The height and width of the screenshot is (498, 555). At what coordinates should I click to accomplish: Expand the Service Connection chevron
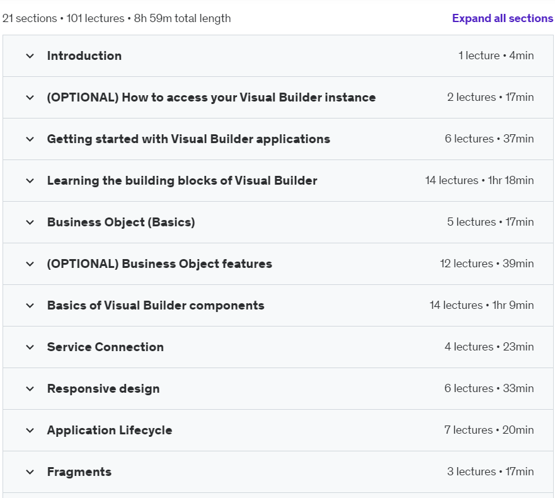(x=30, y=347)
